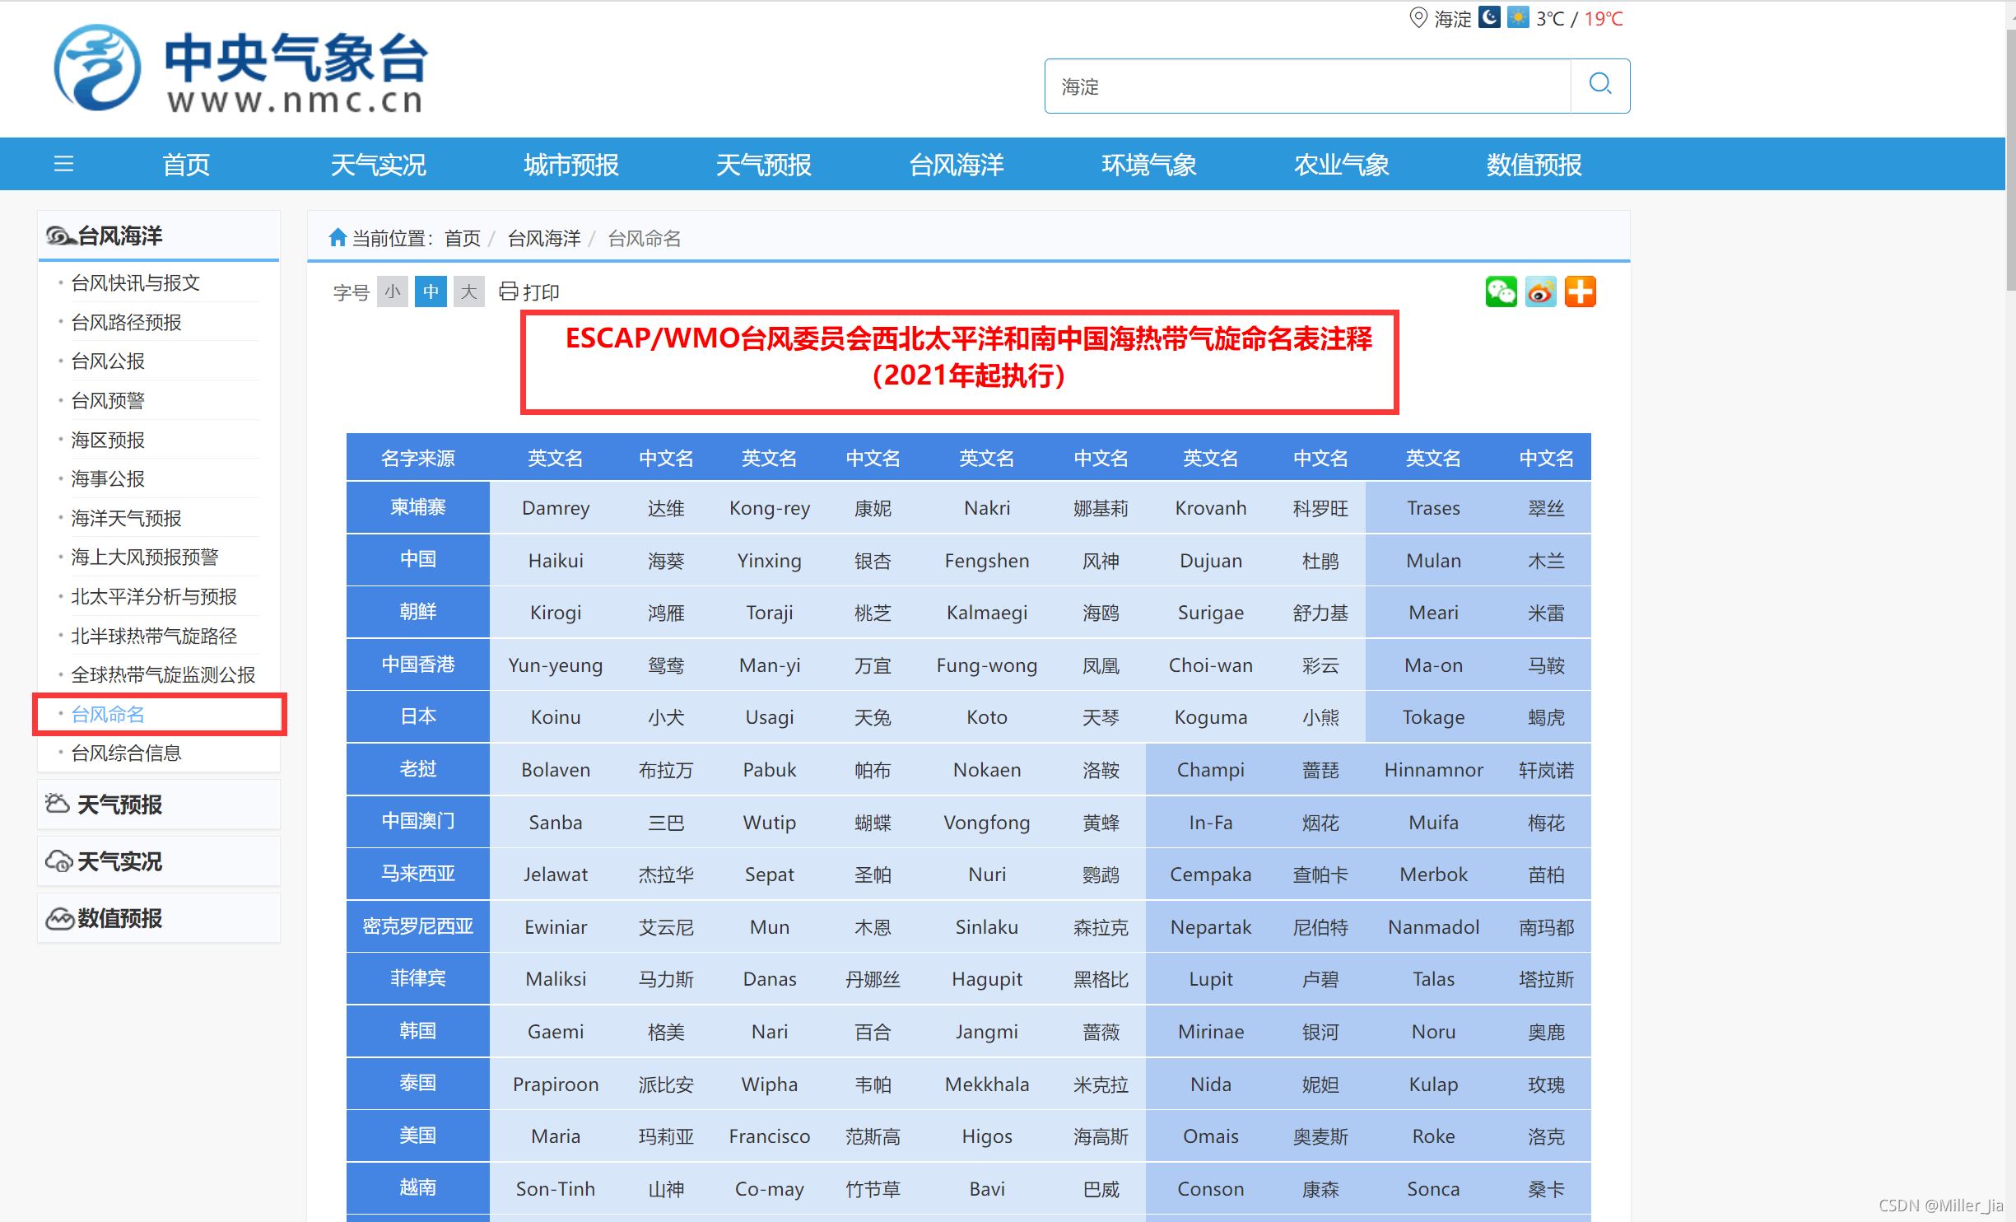Viewport: 2016px width, 1222px height.
Task: Click the search magnifier icon
Action: click(1599, 85)
